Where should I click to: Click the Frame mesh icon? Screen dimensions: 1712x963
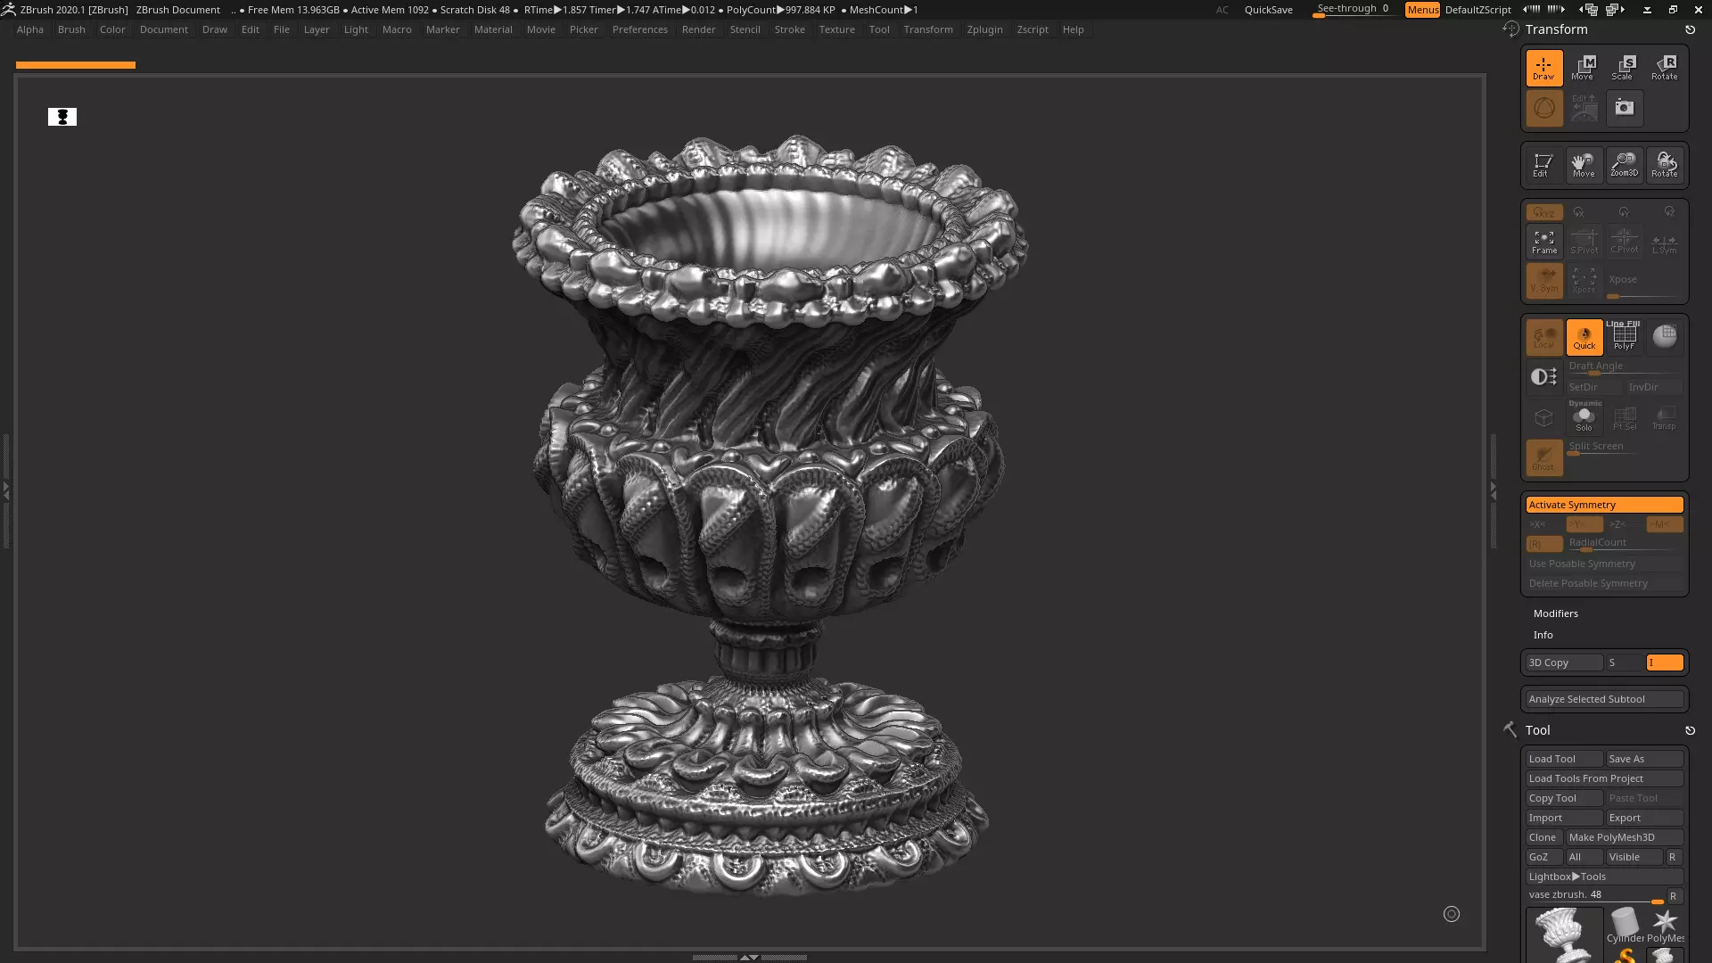tap(1544, 242)
